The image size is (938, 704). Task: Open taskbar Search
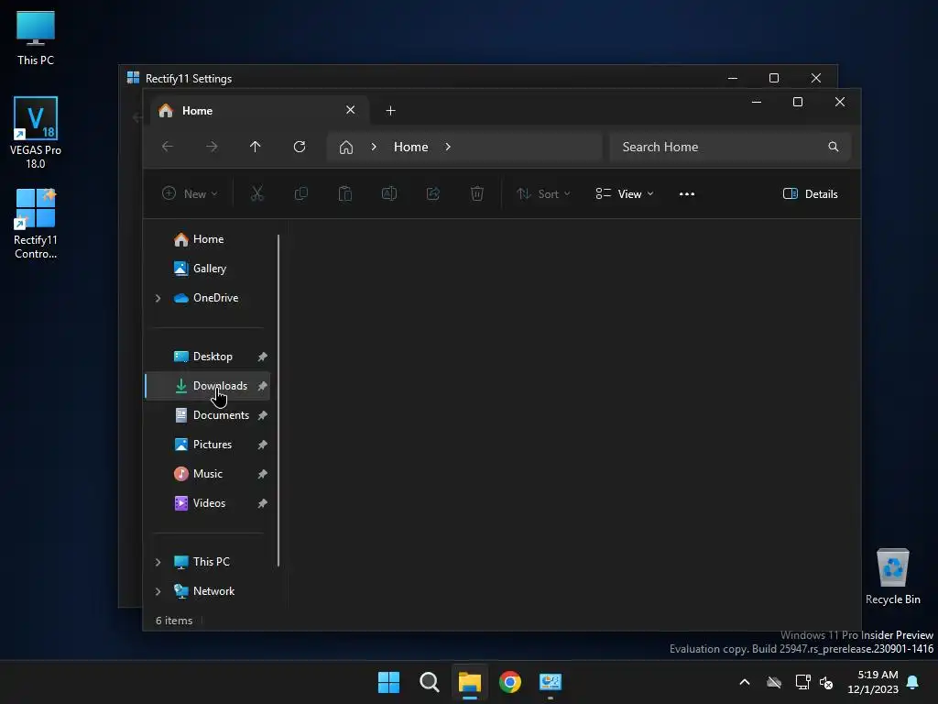430,682
